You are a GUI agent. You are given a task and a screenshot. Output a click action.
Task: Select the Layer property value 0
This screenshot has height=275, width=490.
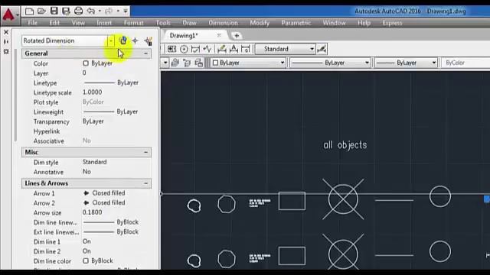[84, 73]
